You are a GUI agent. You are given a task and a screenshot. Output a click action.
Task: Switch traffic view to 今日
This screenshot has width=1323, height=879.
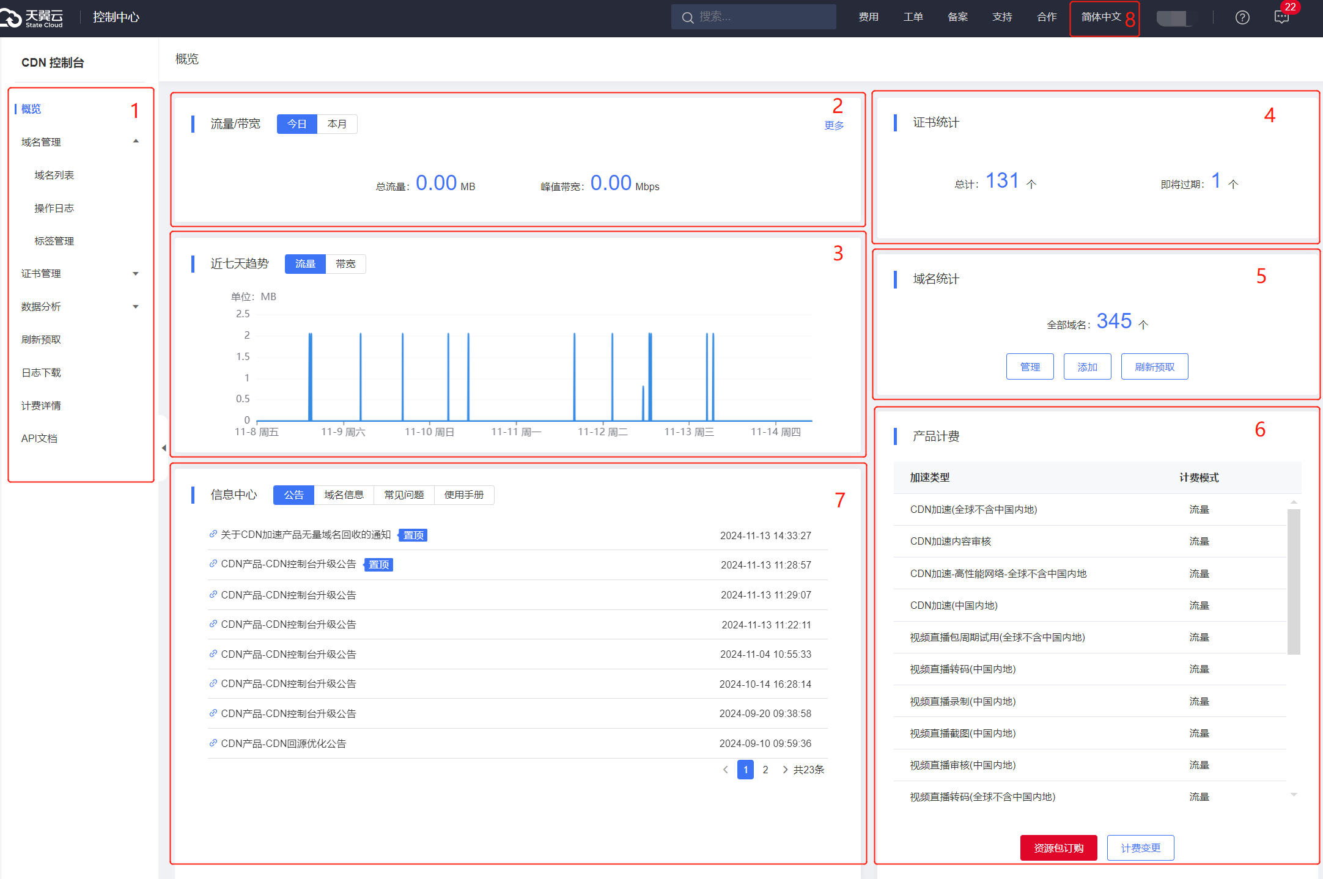coord(297,124)
